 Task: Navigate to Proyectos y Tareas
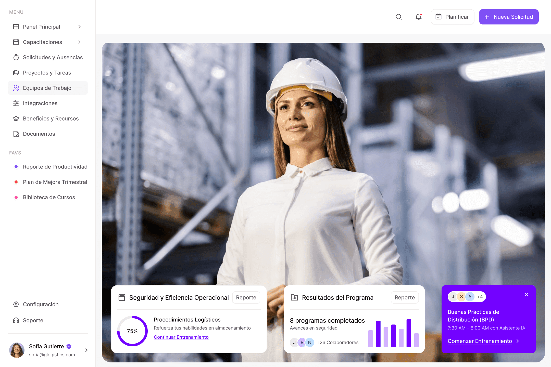click(x=48, y=73)
